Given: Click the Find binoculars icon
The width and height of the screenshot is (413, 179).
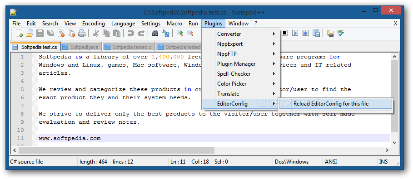Looking at the screenshot, I should [155, 33].
